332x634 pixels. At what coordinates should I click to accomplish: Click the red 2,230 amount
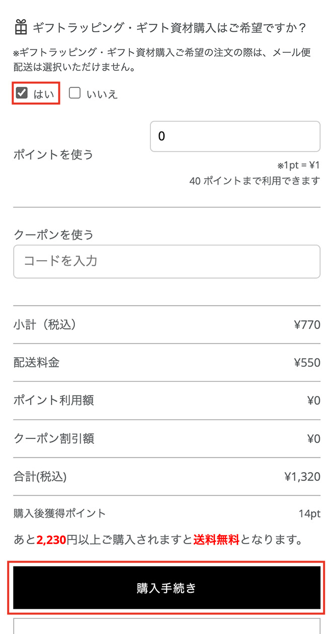click(51, 540)
